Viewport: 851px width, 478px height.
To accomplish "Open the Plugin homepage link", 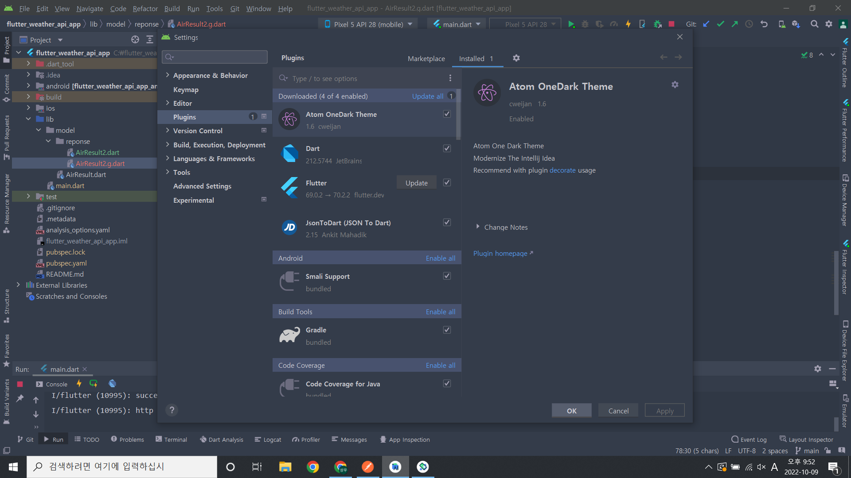I will pos(500,253).
